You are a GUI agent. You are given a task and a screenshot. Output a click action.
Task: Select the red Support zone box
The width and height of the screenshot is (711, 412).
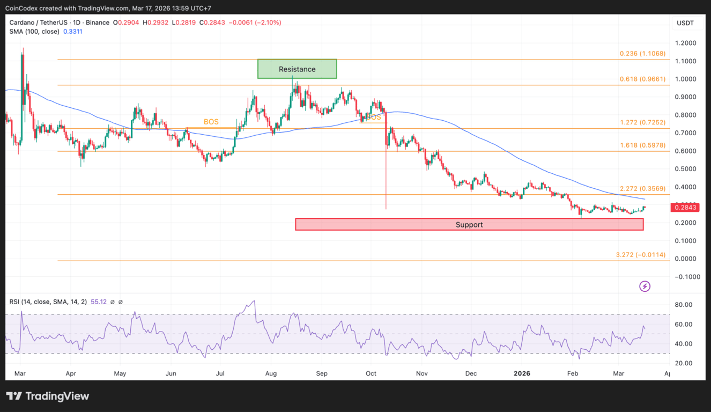point(469,224)
